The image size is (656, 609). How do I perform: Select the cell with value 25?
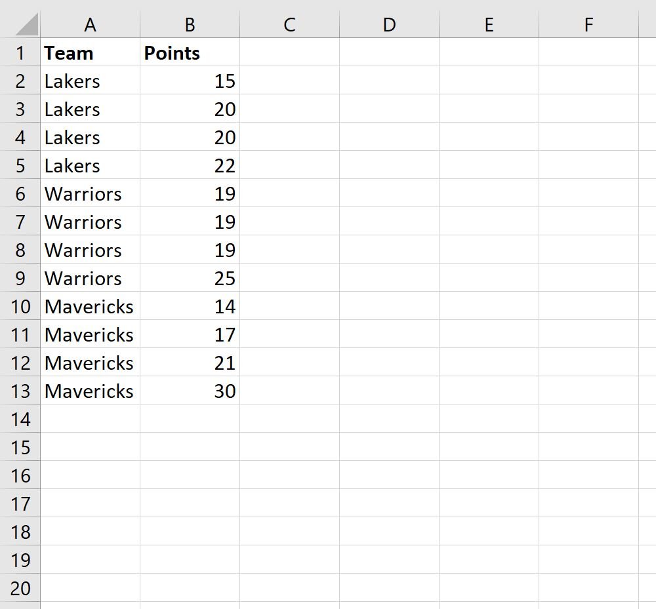[190, 277]
